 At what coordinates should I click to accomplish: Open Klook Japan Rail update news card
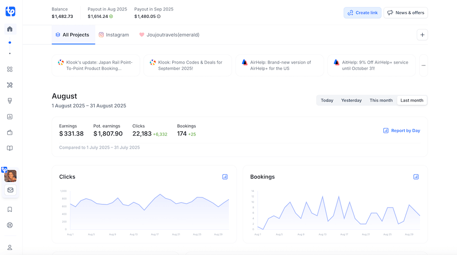(96, 65)
